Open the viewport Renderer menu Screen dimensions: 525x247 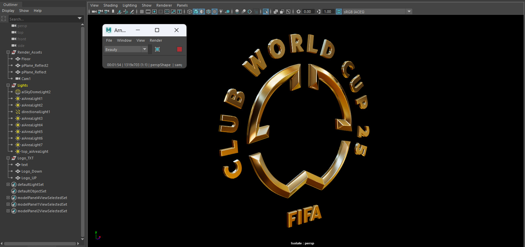(164, 5)
